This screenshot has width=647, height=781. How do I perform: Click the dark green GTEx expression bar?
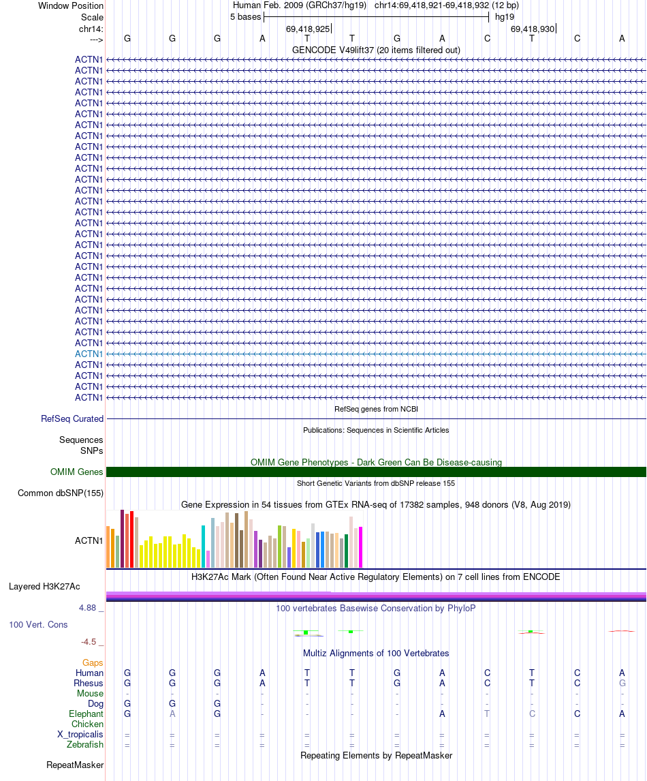click(x=347, y=551)
